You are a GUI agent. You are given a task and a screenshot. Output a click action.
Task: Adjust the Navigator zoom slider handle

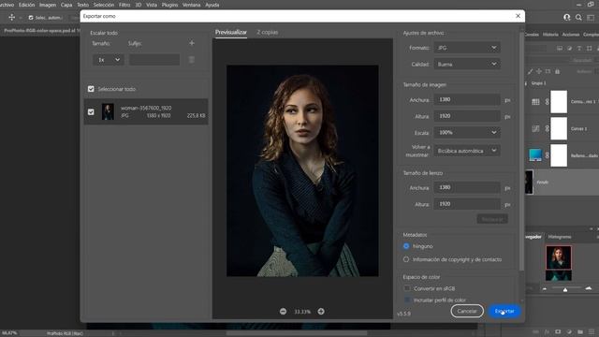tap(565, 289)
